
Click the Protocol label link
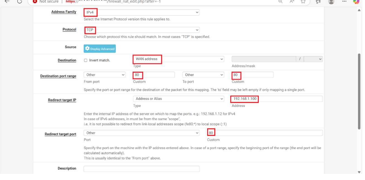(x=69, y=30)
